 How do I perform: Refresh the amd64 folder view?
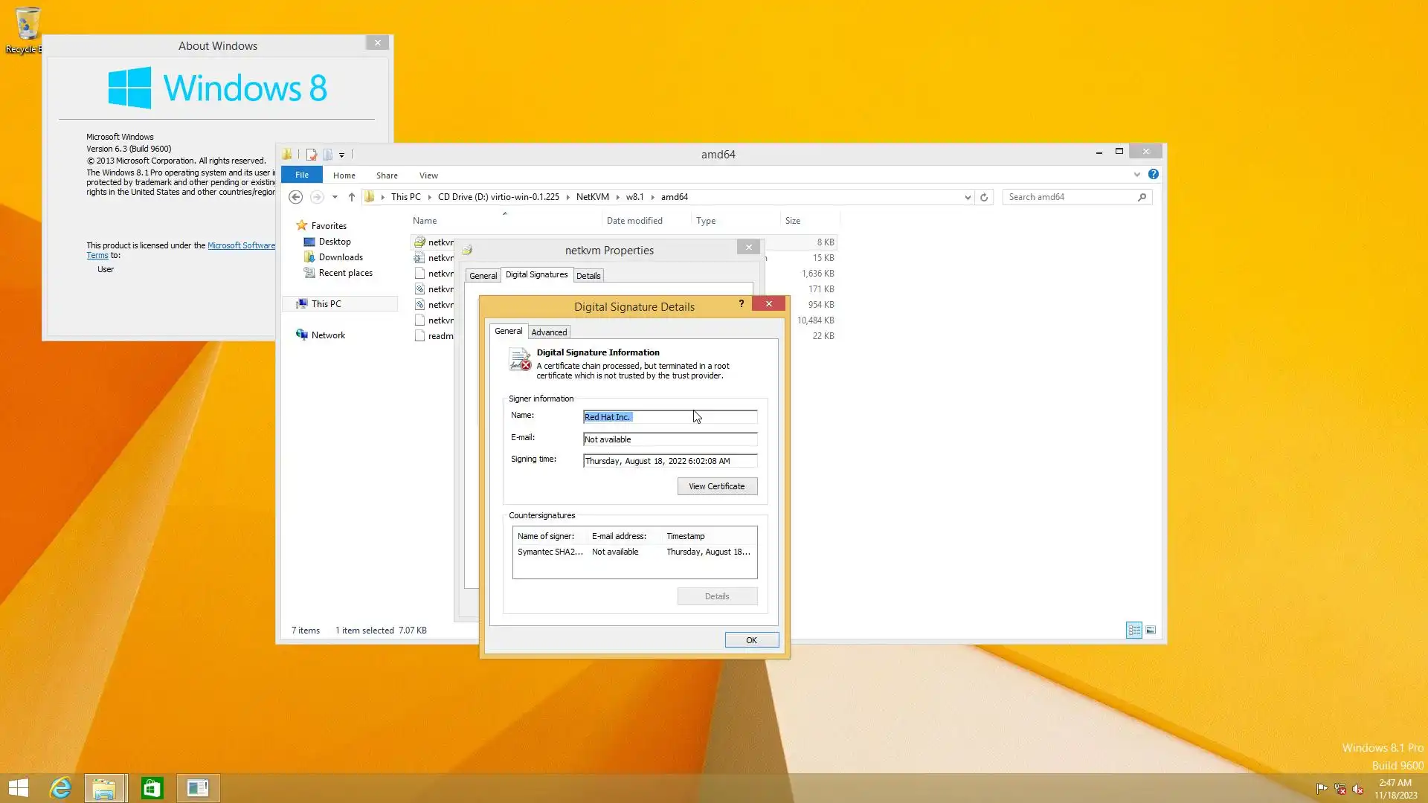[984, 197]
